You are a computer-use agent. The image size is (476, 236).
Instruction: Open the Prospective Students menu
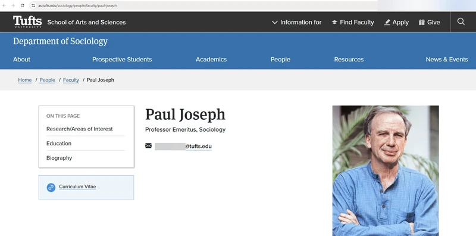(x=122, y=60)
